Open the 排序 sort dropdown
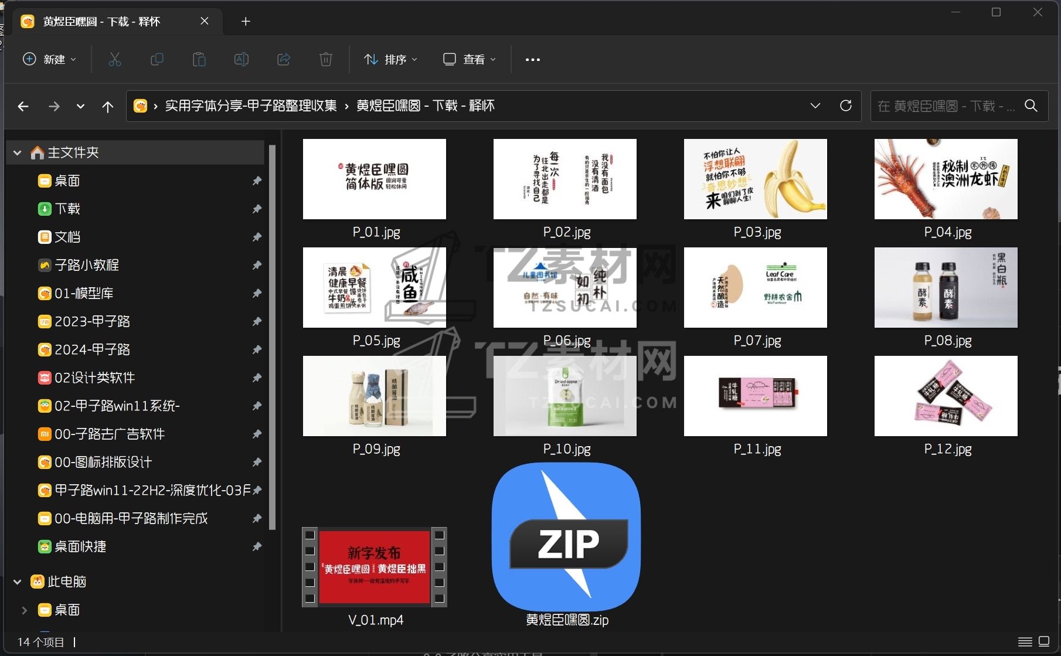The height and width of the screenshot is (656, 1061). 391,59
